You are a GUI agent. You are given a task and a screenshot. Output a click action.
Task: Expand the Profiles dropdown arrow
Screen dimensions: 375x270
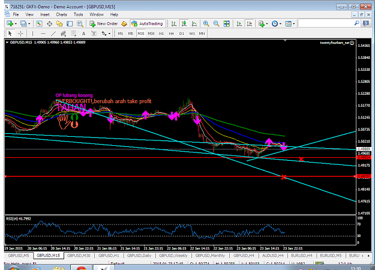click(x=29, y=23)
